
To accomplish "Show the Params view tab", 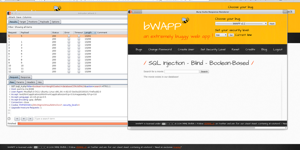I will (x=20, y=82).
